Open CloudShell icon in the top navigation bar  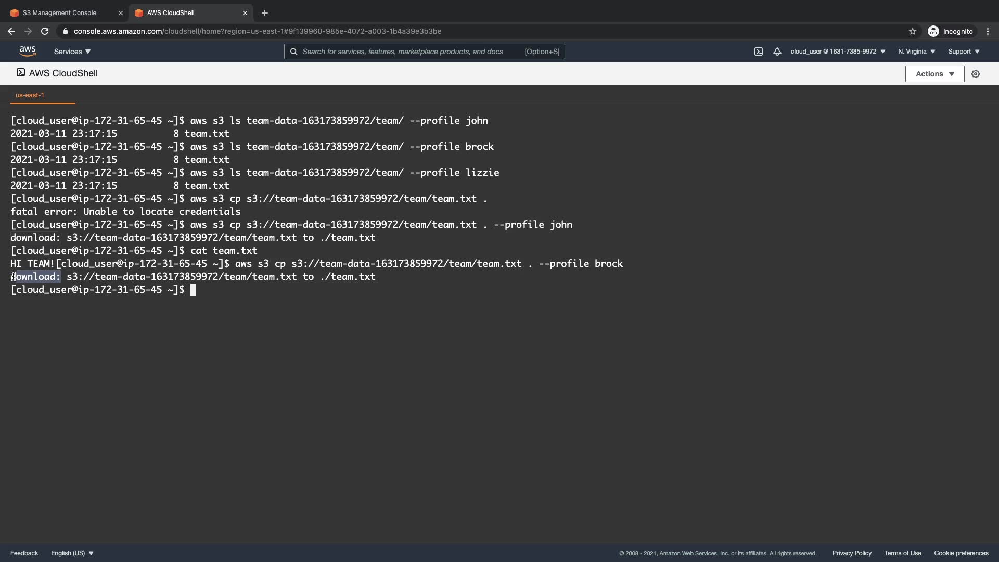point(759,52)
